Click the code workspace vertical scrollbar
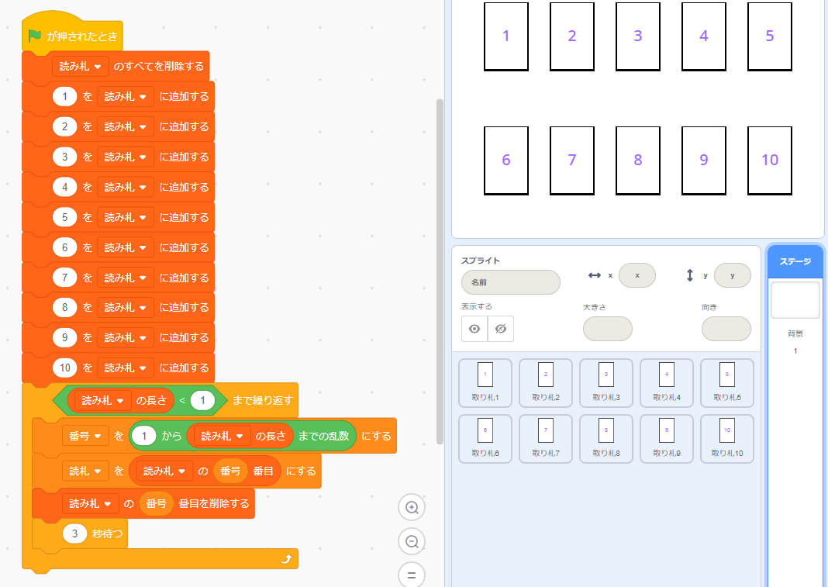 click(x=440, y=271)
